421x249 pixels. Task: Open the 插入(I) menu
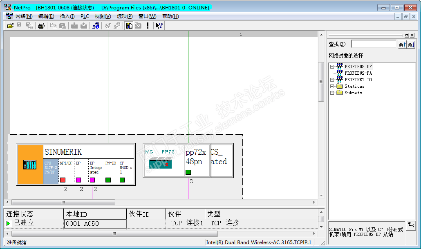(67, 16)
